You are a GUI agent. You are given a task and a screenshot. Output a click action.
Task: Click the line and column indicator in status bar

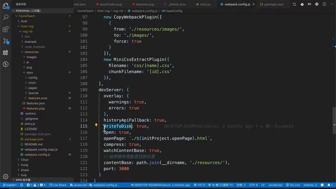(x=214, y=185)
